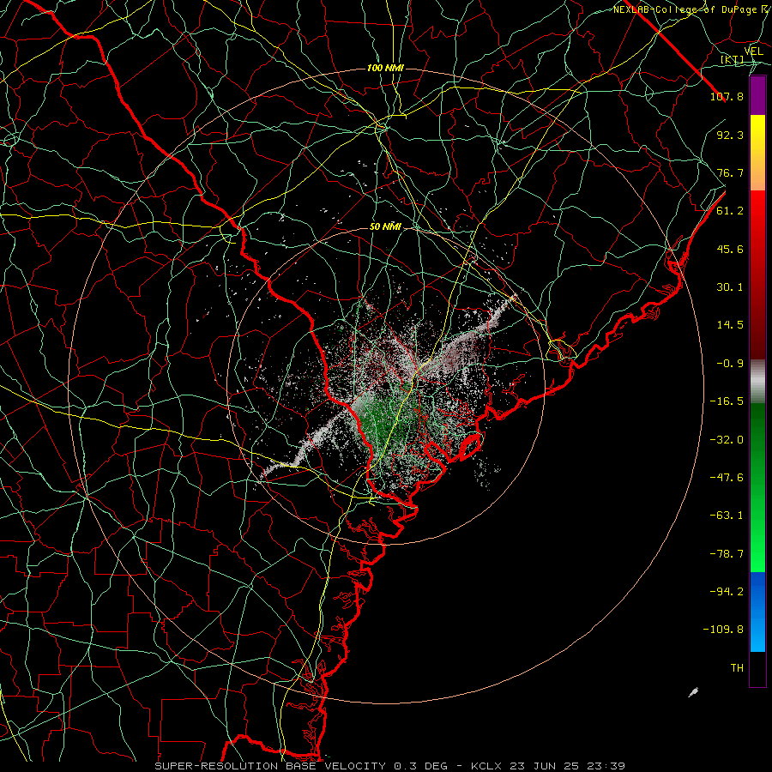772x772 pixels.
Task: Click the 107.8 velocity scale value
Action: 727,96
